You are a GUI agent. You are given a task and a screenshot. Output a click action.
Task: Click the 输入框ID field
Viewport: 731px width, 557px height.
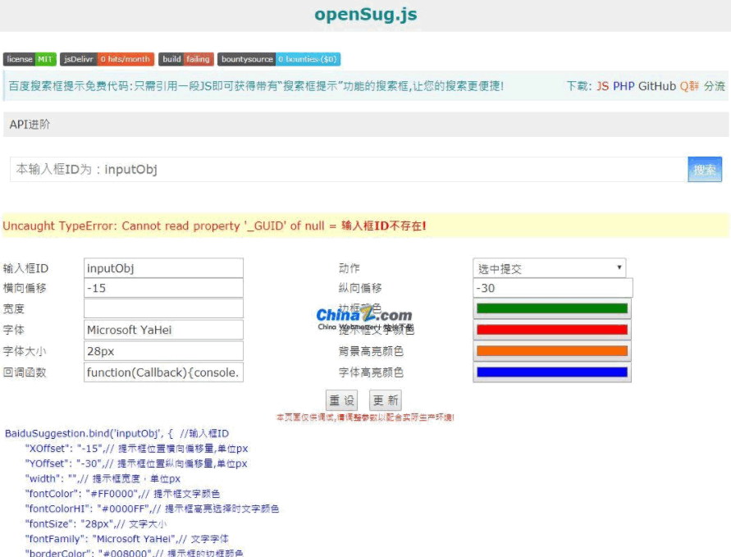[163, 268]
